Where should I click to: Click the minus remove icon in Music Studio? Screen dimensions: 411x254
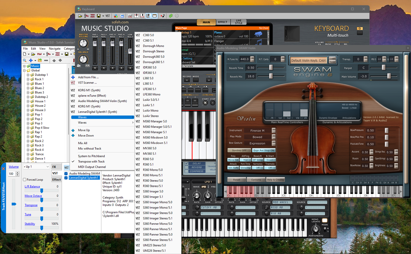click(46, 60)
